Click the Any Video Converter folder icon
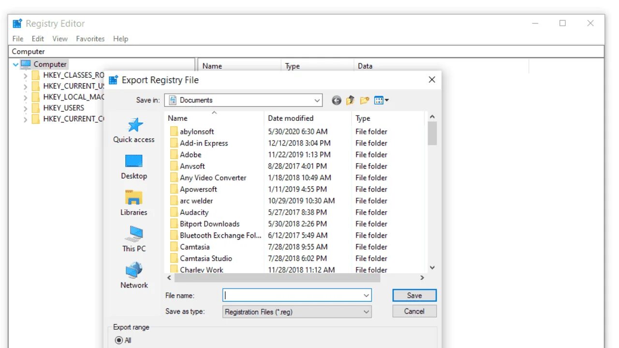This screenshot has height=348, width=619. pyautogui.click(x=174, y=178)
